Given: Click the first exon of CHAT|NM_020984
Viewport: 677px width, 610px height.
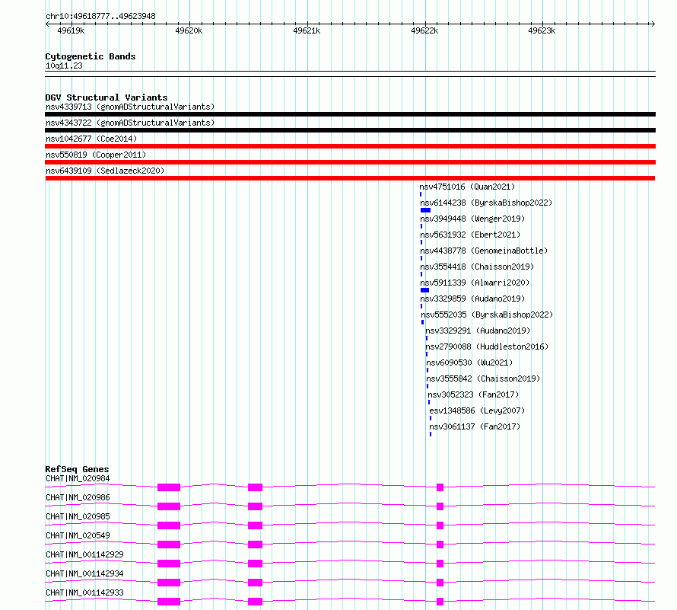Looking at the screenshot, I should coord(169,487).
